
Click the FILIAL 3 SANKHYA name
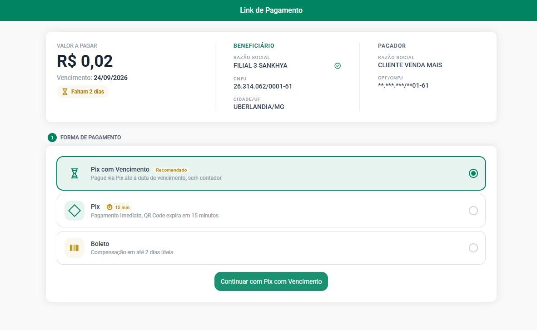point(260,65)
